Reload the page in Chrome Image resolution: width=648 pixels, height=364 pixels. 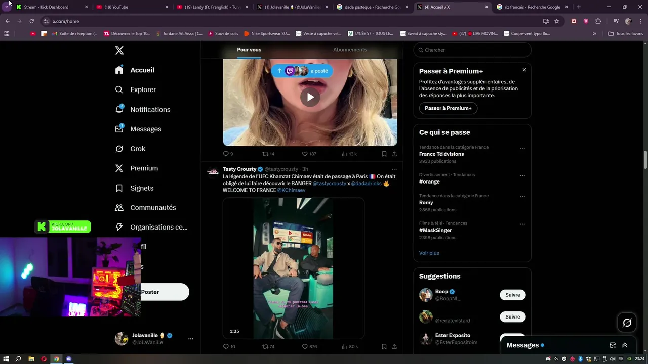(31, 21)
